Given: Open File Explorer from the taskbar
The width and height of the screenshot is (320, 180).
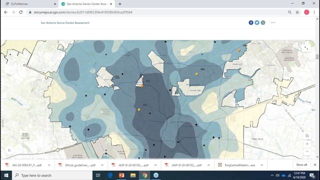Looking at the screenshot, I should click(x=133, y=175).
